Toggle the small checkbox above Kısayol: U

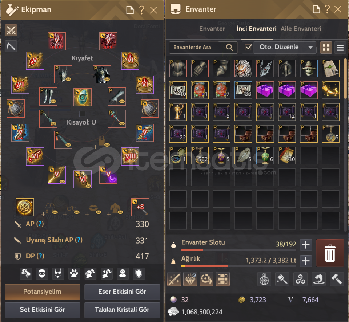[82, 114]
